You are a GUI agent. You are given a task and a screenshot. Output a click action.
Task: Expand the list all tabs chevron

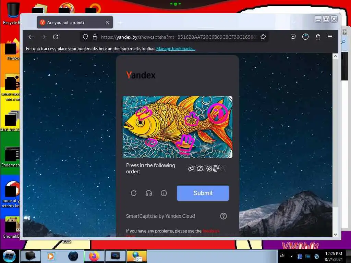294,22
